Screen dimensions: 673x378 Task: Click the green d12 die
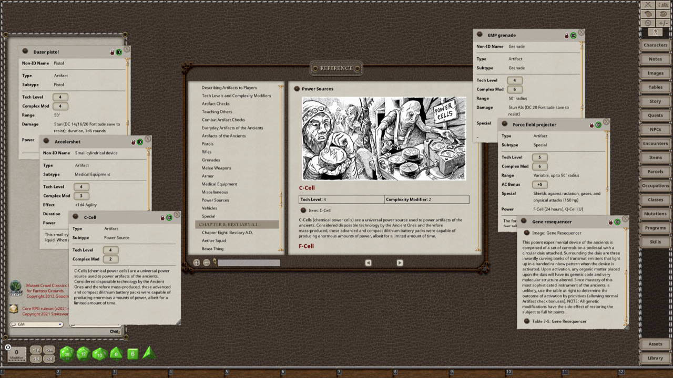click(x=83, y=354)
